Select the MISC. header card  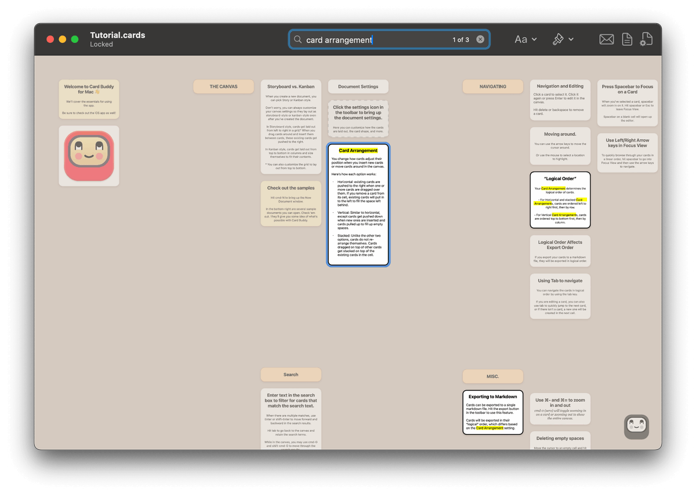pos(492,376)
